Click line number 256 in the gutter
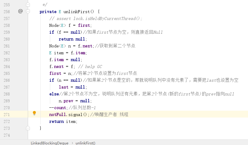Image resolution: width=248 pixels, height=145 pixels. (x=7, y=12)
